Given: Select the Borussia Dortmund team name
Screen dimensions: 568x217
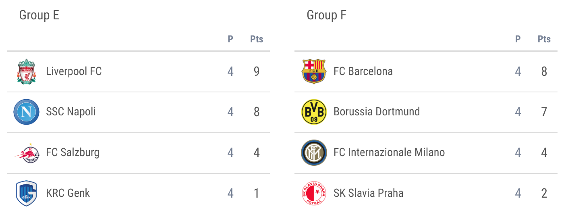Looking at the screenshot, I should click(377, 112).
